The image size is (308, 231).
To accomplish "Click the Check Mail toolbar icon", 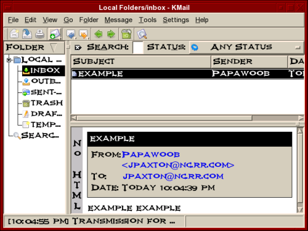I will [54, 34].
